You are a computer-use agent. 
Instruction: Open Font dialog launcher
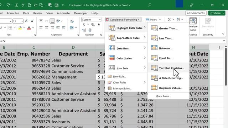[35, 35]
